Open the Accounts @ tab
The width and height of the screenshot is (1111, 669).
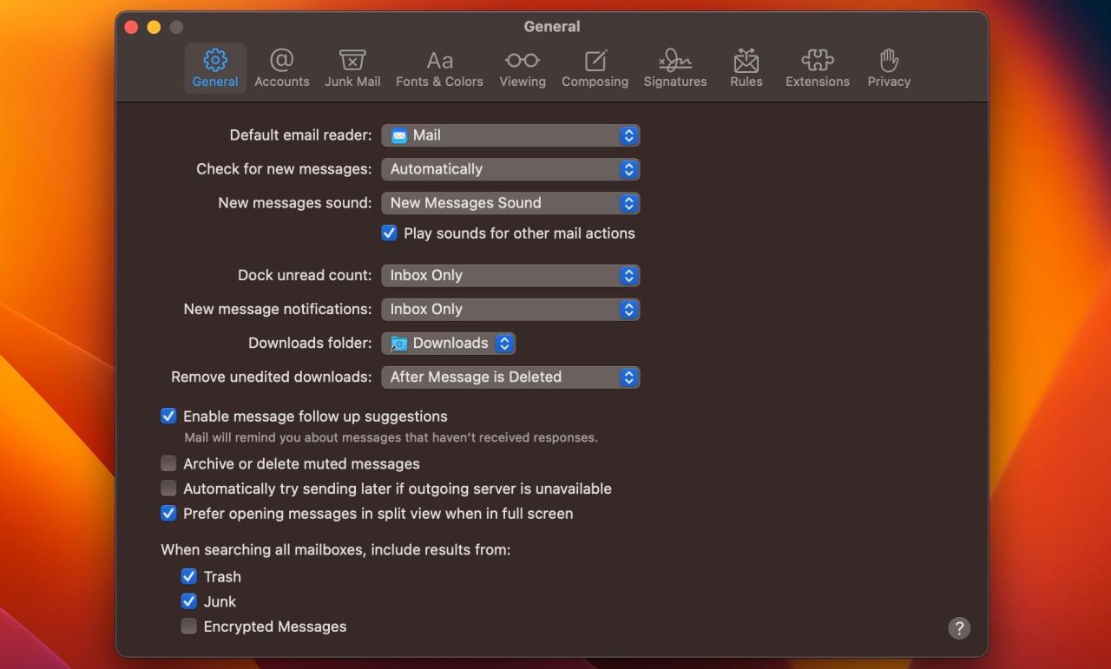(281, 68)
